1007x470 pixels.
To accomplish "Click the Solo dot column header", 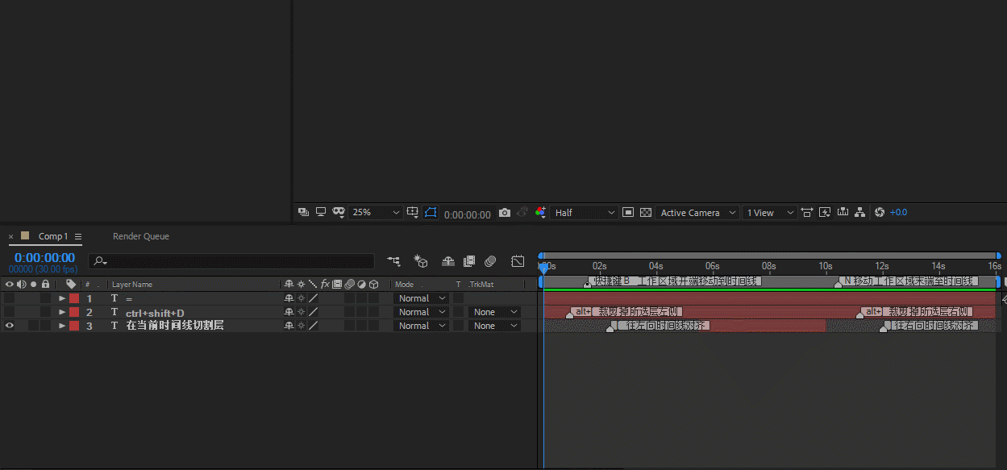I will (x=33, y=284).
